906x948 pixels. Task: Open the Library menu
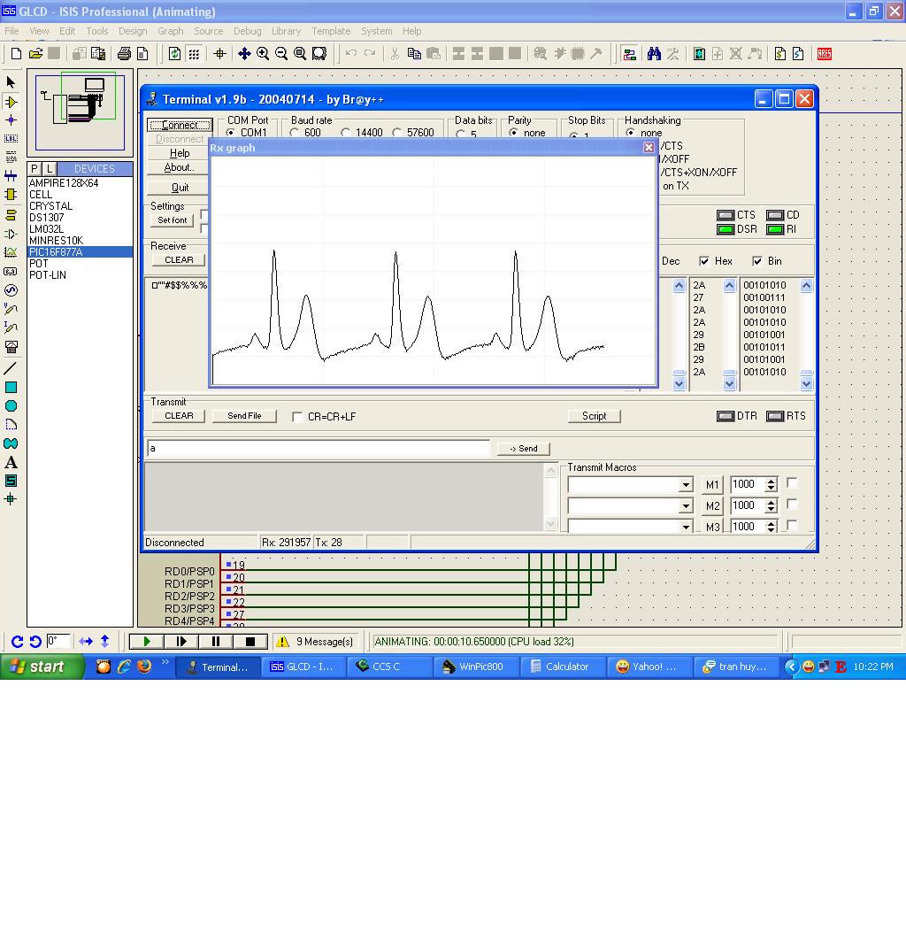[286, 31]
